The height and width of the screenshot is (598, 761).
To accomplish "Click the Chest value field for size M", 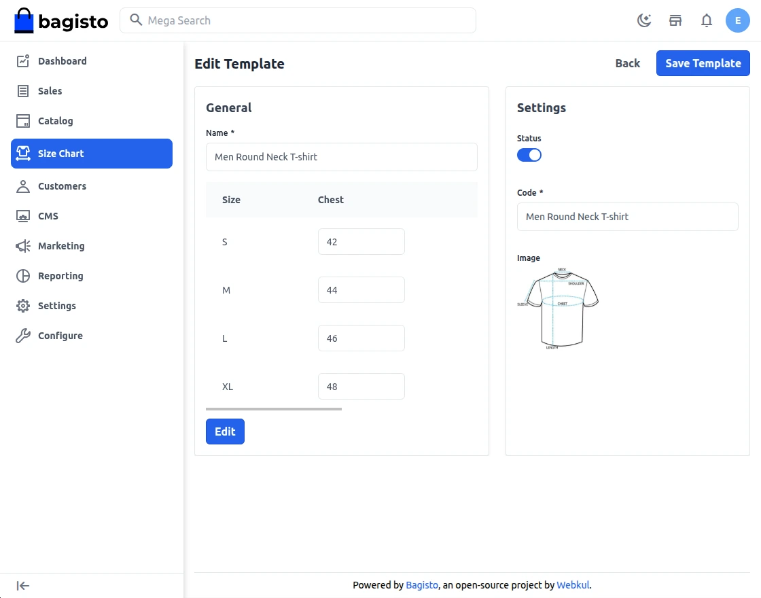I will 361,290.
